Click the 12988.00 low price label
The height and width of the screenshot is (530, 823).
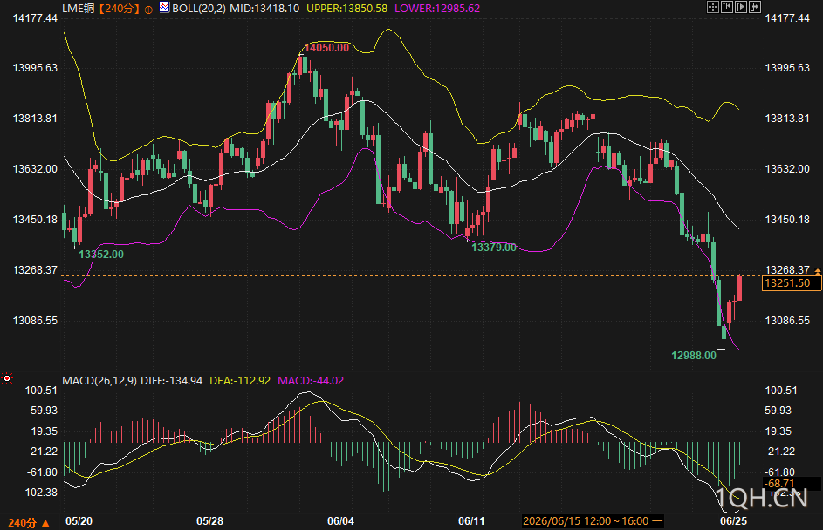click(694, 356)
